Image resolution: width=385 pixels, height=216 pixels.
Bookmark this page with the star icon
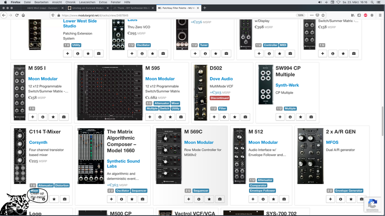[323, 15]
